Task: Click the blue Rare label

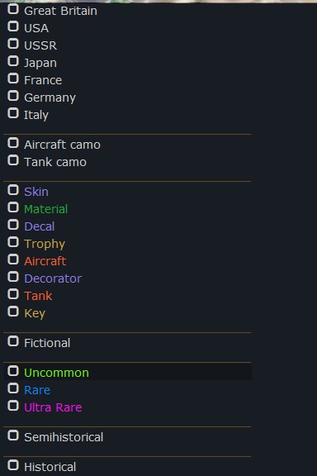Action: tap(37, 390)
